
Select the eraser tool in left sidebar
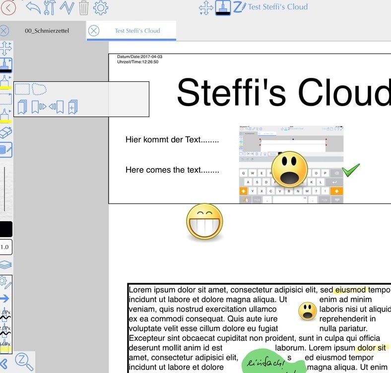click(x=5, y=133)
